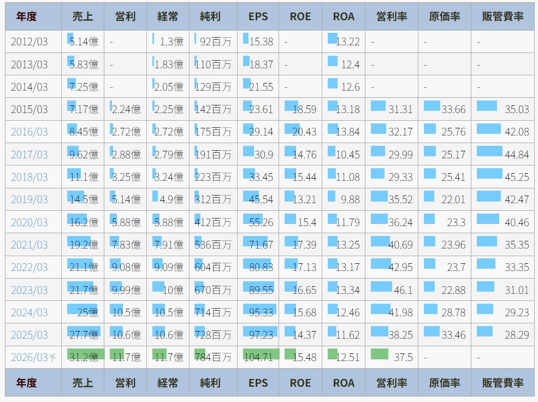
Task: Click the bottom 年度 footer header
Action: [x=33, y=383]
